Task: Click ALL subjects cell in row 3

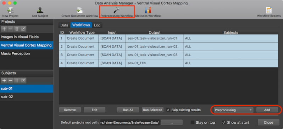Action: [x=231, y=55]
